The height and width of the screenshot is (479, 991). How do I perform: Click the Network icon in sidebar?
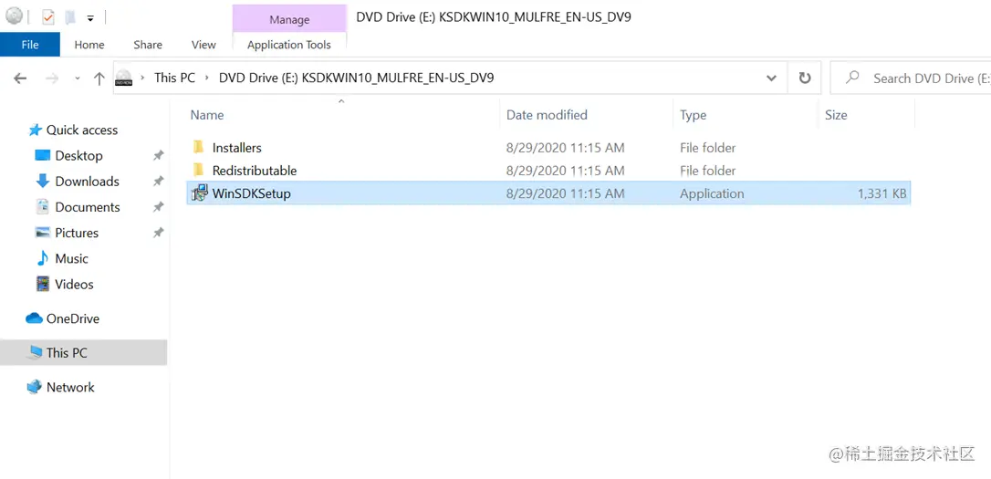pyautogui.click(x=34, y=387)
